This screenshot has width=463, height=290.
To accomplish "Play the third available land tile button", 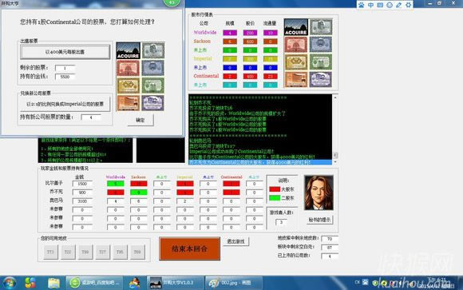I will click(85, 252).
